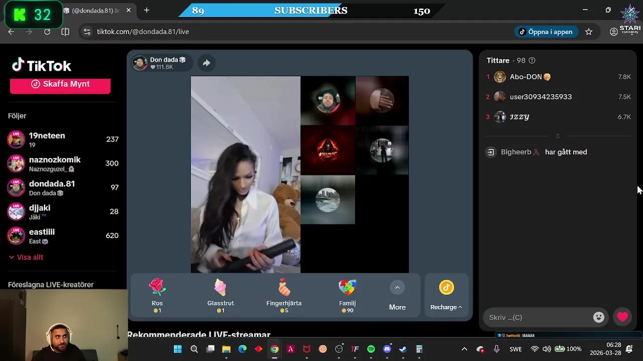The width and height of the screenshot is (643, 361).
Task: Select the dondada.81 browser tab
Action: (x=95, y=11)
